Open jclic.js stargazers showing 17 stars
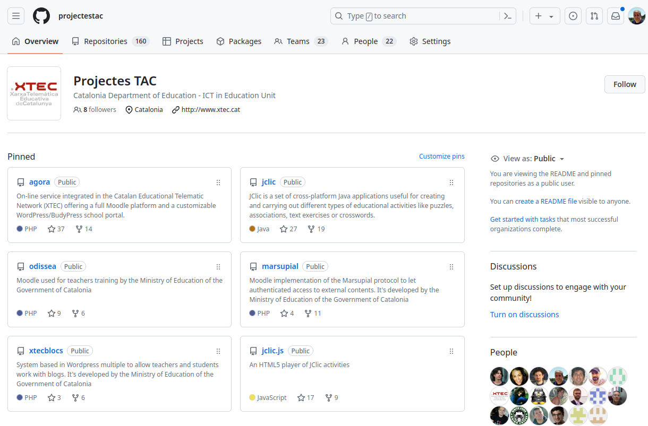The width and height of the screenshot is (648, 426). click(x=306, y=398)
